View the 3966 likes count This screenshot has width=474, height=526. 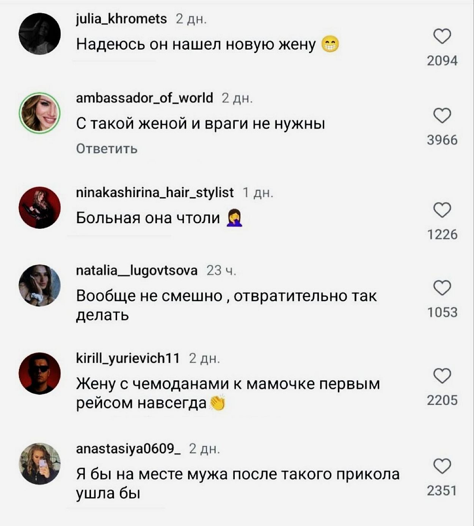pyautogui.click(x=442, y=140)
